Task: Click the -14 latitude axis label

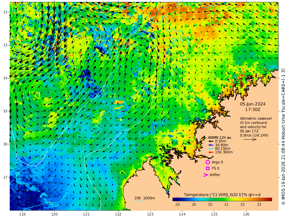Action: [5, 78]
